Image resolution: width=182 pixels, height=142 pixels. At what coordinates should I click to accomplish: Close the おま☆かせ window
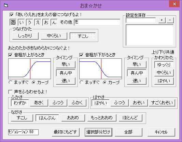(174, 4)
